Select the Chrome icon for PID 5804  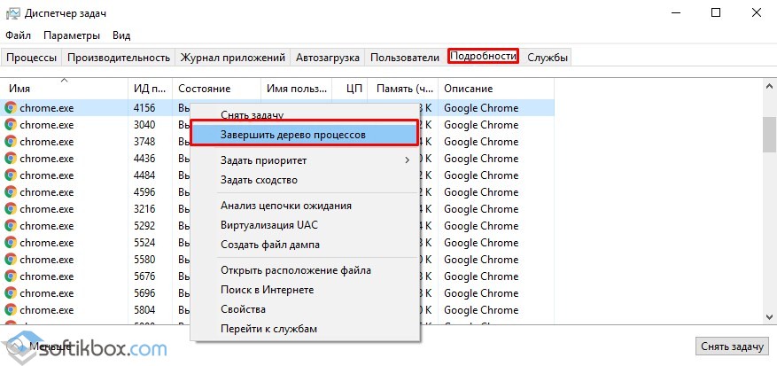(11, 310)
